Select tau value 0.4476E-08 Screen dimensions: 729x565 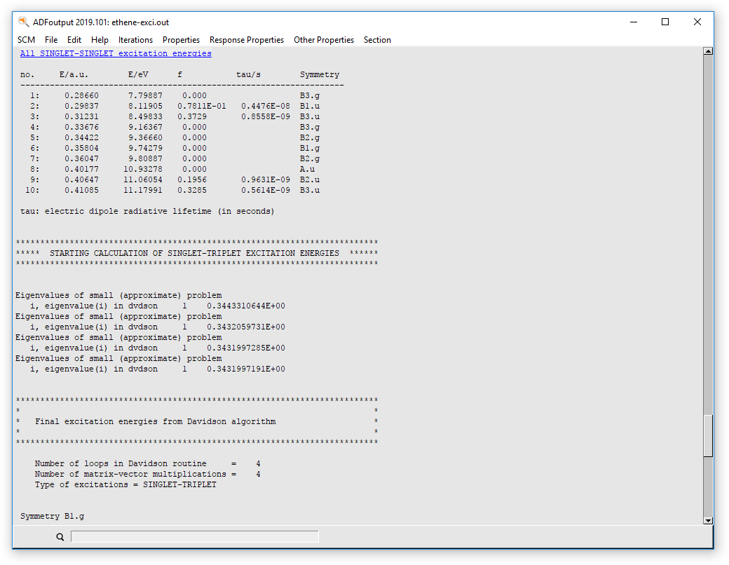click(x=266, y=106)
